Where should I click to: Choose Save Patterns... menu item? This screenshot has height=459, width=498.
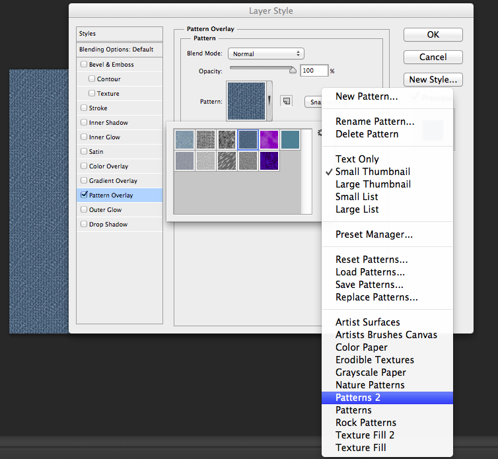coord(387,285)
